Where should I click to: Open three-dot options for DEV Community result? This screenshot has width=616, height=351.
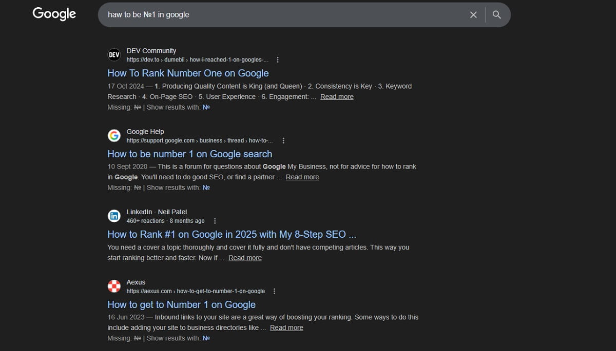pyautogui.click(x=278, y=59)
